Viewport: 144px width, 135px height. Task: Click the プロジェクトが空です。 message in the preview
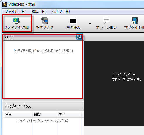[127, 79]
